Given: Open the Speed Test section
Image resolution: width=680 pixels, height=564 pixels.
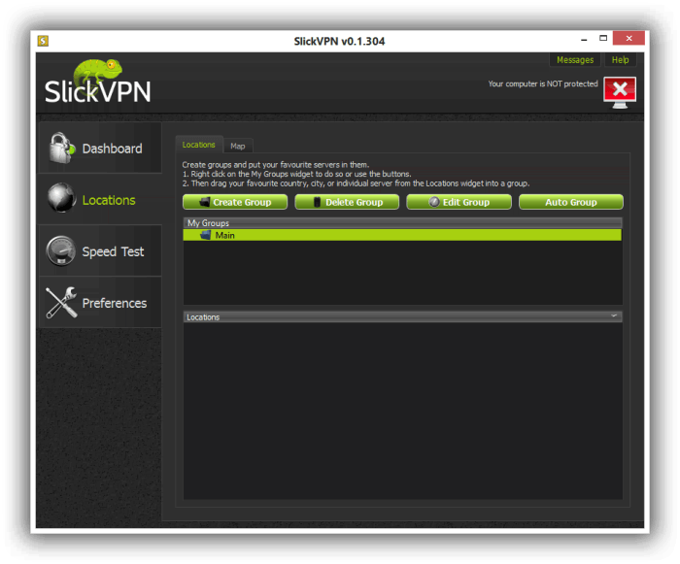Looking at the screenshot, I should [100, 251].
